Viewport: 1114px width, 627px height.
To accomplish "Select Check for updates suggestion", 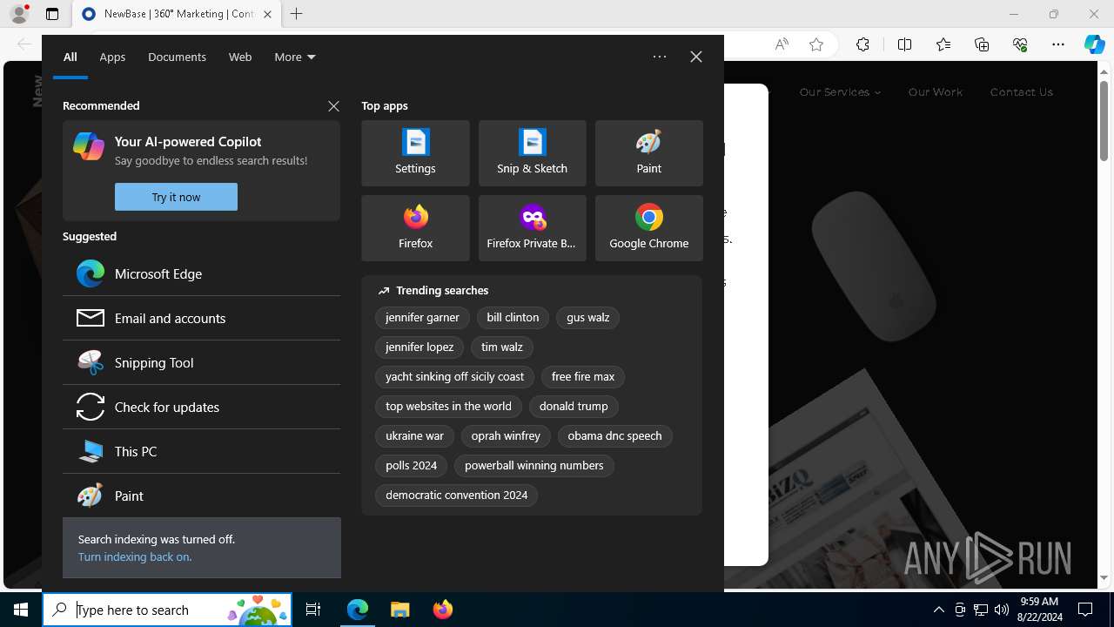I will pos(201,407).
